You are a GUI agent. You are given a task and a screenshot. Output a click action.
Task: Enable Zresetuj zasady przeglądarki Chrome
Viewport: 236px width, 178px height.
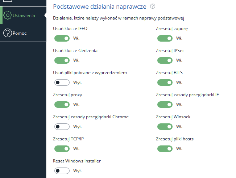(x=62, y=127)
